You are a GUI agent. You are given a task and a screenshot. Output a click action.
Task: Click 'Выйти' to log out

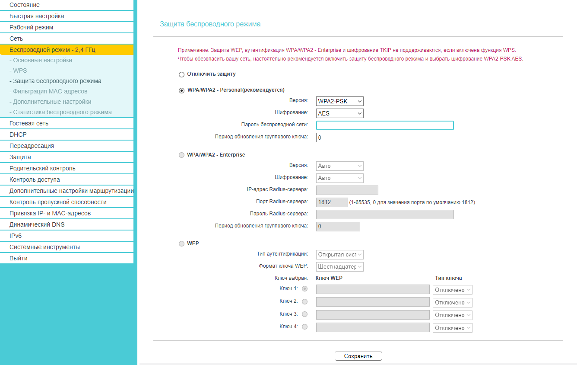point(67,258)
